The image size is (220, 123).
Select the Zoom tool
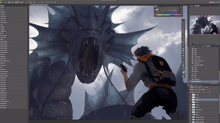click(x=183, y=68)
